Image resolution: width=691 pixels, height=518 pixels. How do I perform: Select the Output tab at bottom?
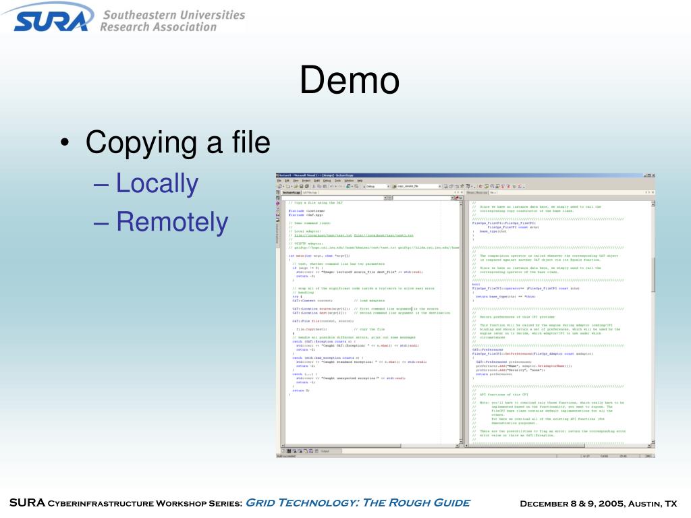click(325, 450)
